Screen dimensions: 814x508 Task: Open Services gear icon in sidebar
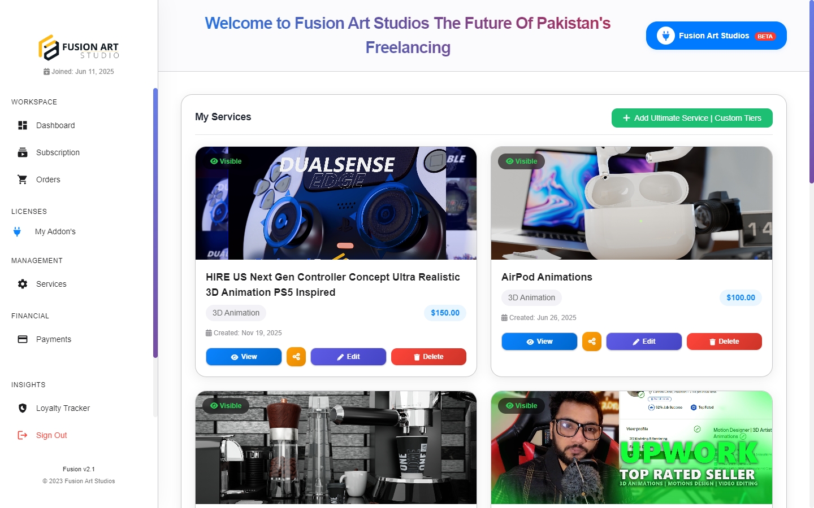click(x=23, y=284)
